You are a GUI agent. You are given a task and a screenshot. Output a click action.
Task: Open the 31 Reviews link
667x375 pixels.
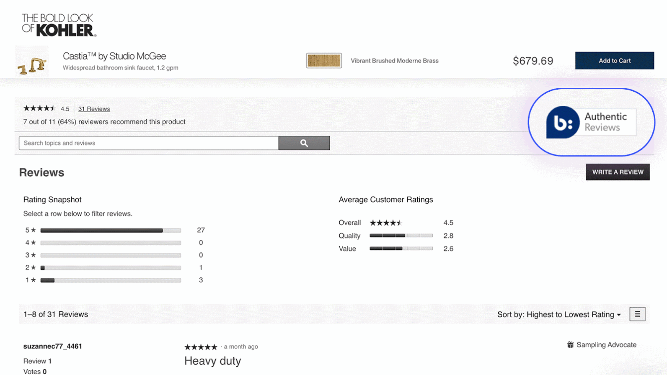coord(94,109)
